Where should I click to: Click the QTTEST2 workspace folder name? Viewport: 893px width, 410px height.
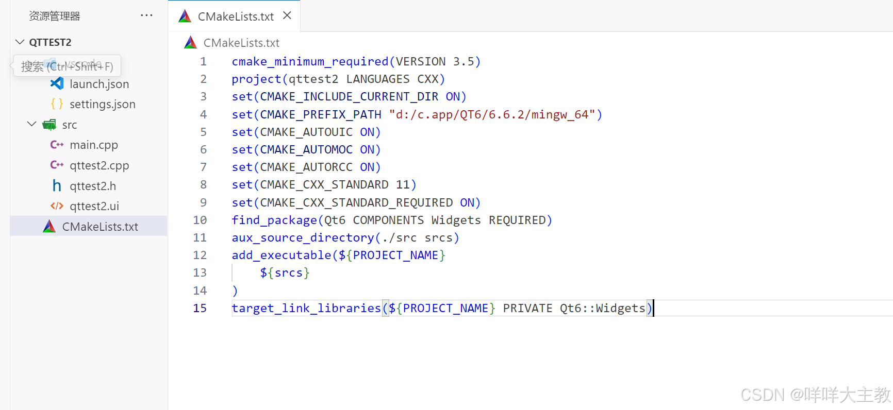(50, 42)
